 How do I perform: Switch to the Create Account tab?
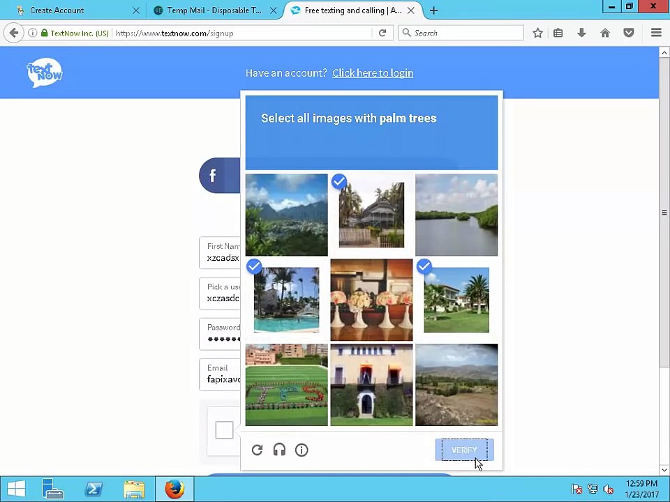(x=77, y=10)
